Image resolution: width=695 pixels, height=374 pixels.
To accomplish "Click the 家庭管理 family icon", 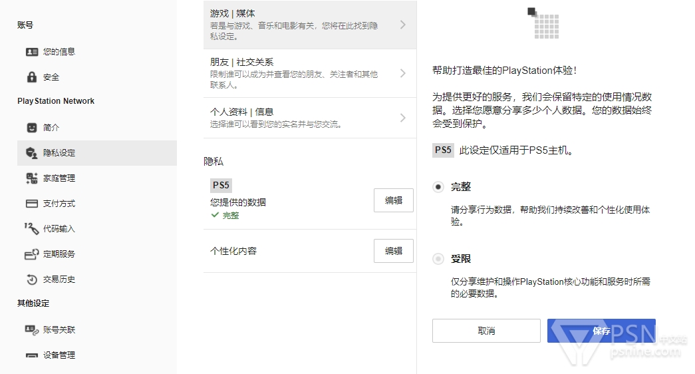I will [32, 178].
